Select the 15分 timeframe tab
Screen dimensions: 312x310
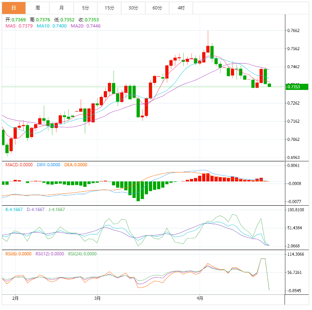pos(109,8)
